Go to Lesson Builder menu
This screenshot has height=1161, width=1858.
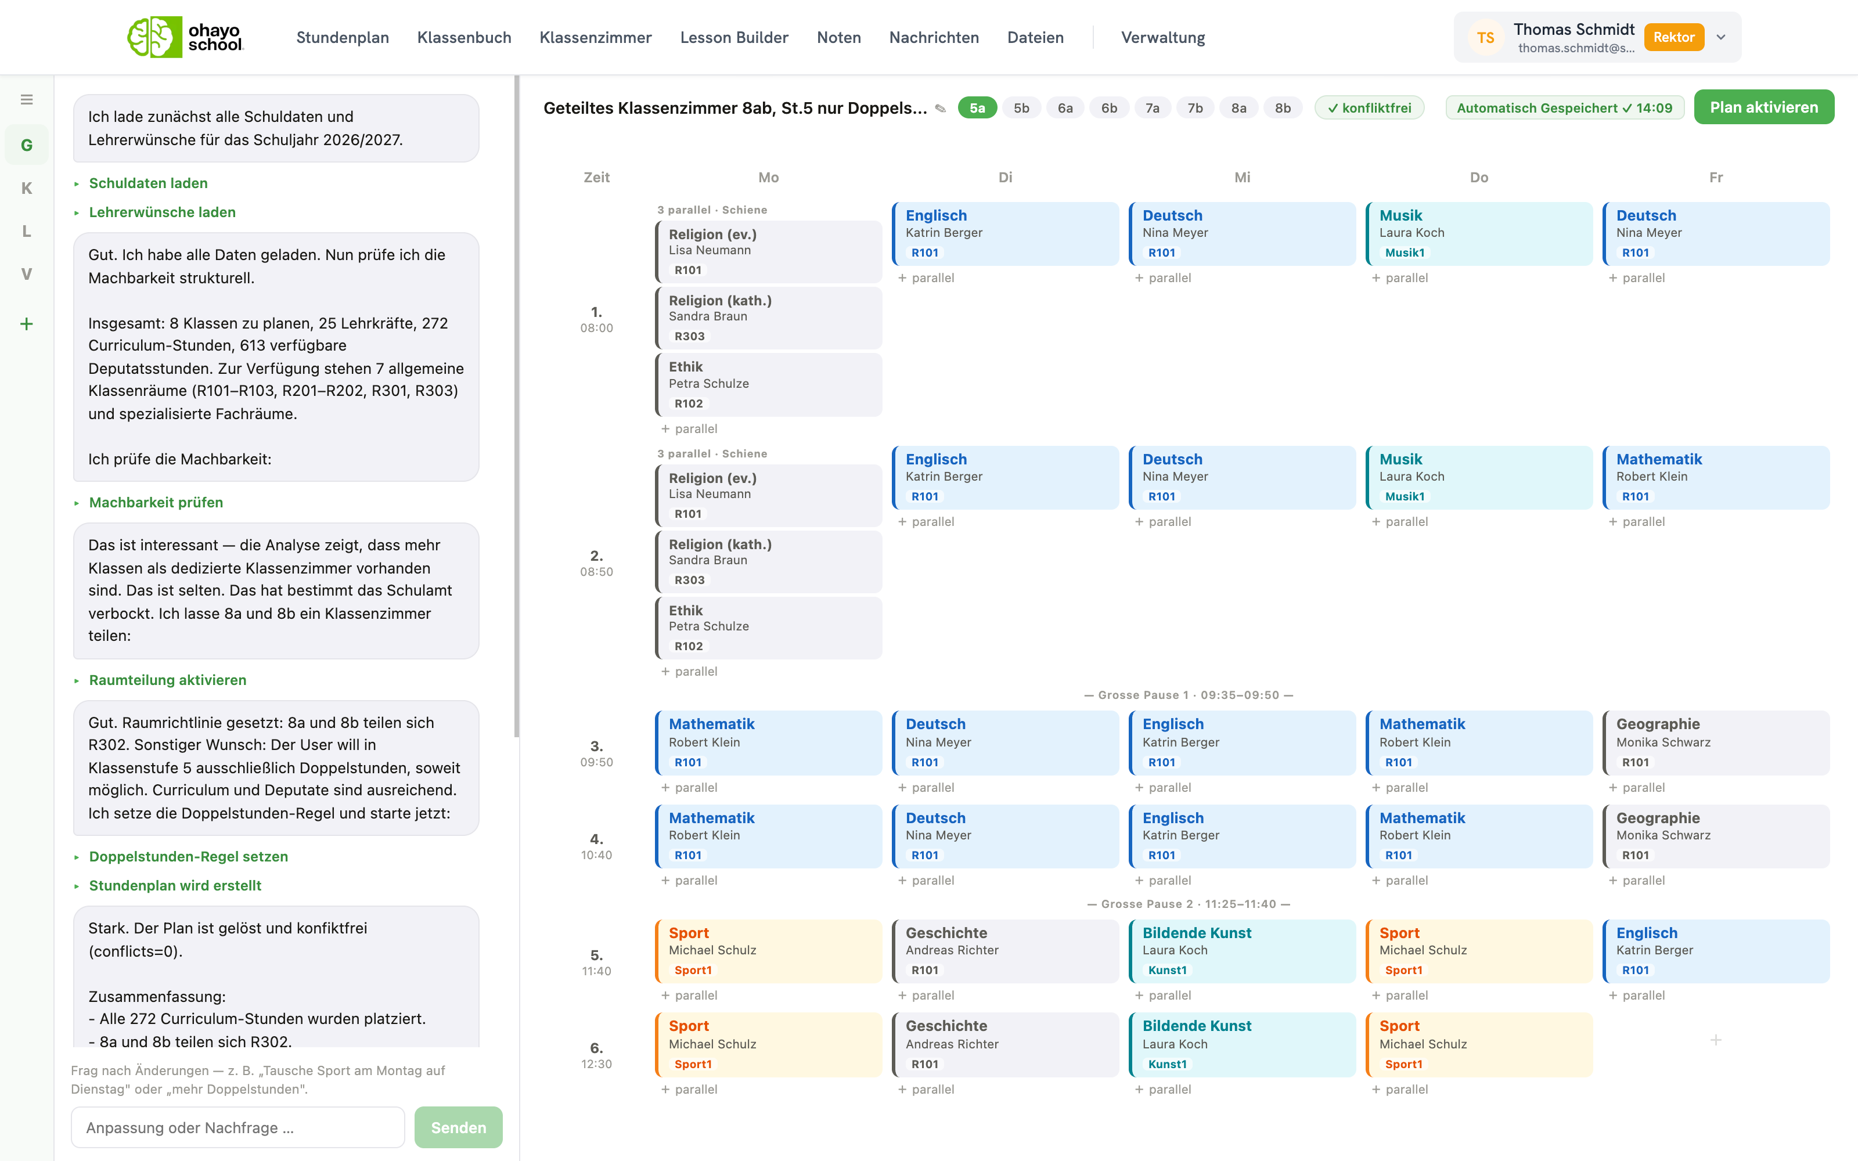click(x=734, y=37)
